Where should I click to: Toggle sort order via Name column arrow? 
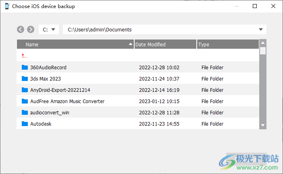(131, 44)
